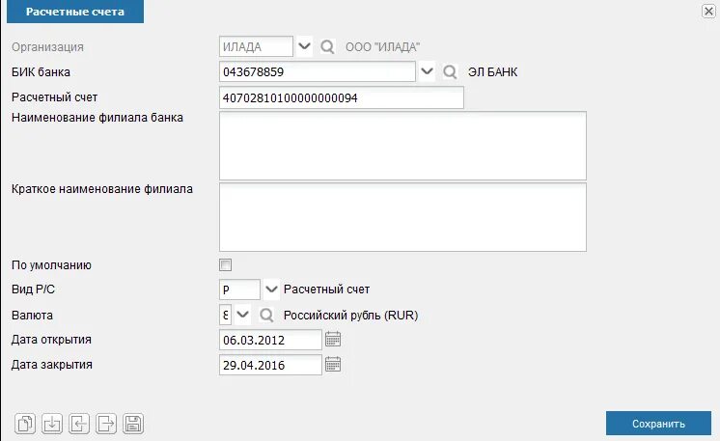Click the Организация field containing ИЛАДА

click(256, 46)
